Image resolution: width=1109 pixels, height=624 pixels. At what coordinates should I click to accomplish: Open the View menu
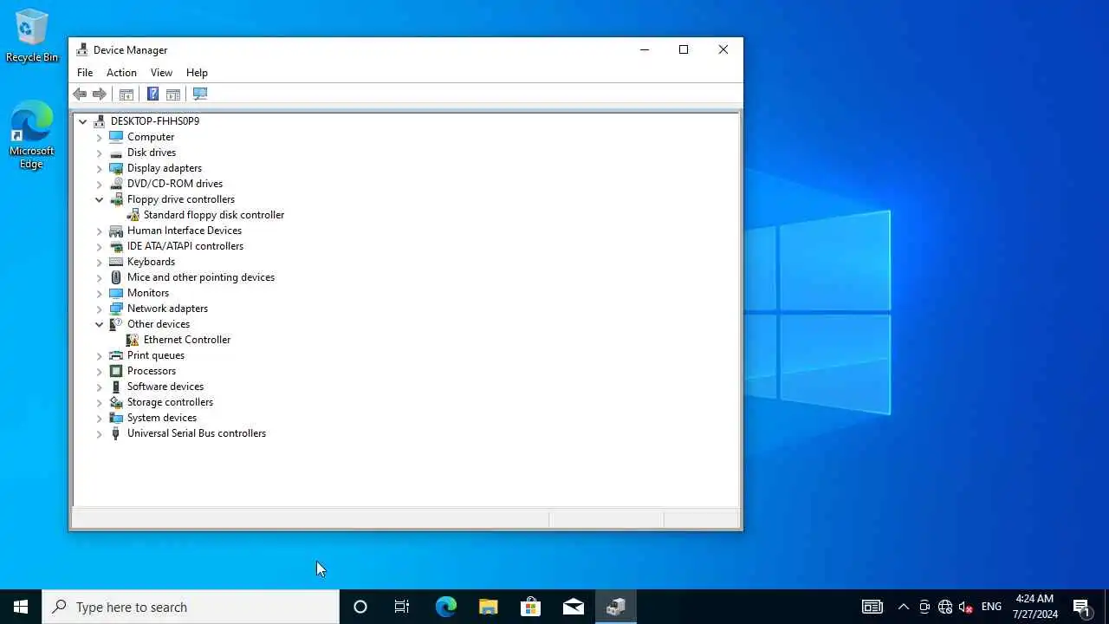click(161, 73)
